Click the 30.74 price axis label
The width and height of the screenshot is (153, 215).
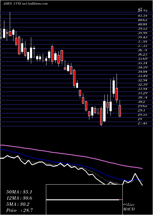[x=143, y=97]
